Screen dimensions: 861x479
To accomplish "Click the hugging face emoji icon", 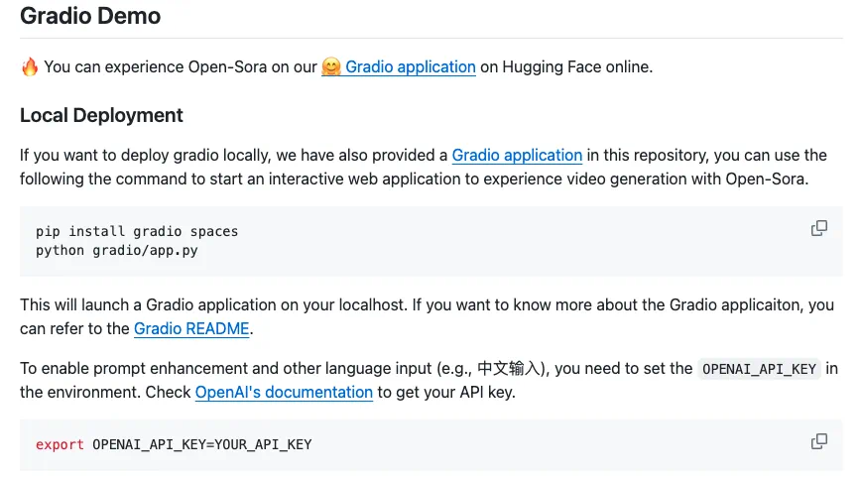I will tap(331, 67).
